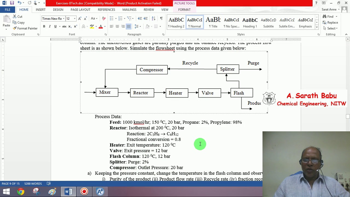Switch to the MAILINGS tab
The height and width of the screenshot is (197, 350).
click(x=129, y=10)
